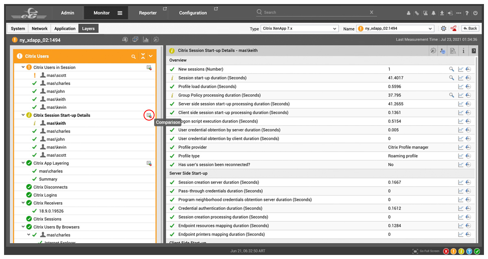This screenshot has height=259, width=488.
Task: Collapse the Citrix App Layering node
Action: [x=23, y=163]
